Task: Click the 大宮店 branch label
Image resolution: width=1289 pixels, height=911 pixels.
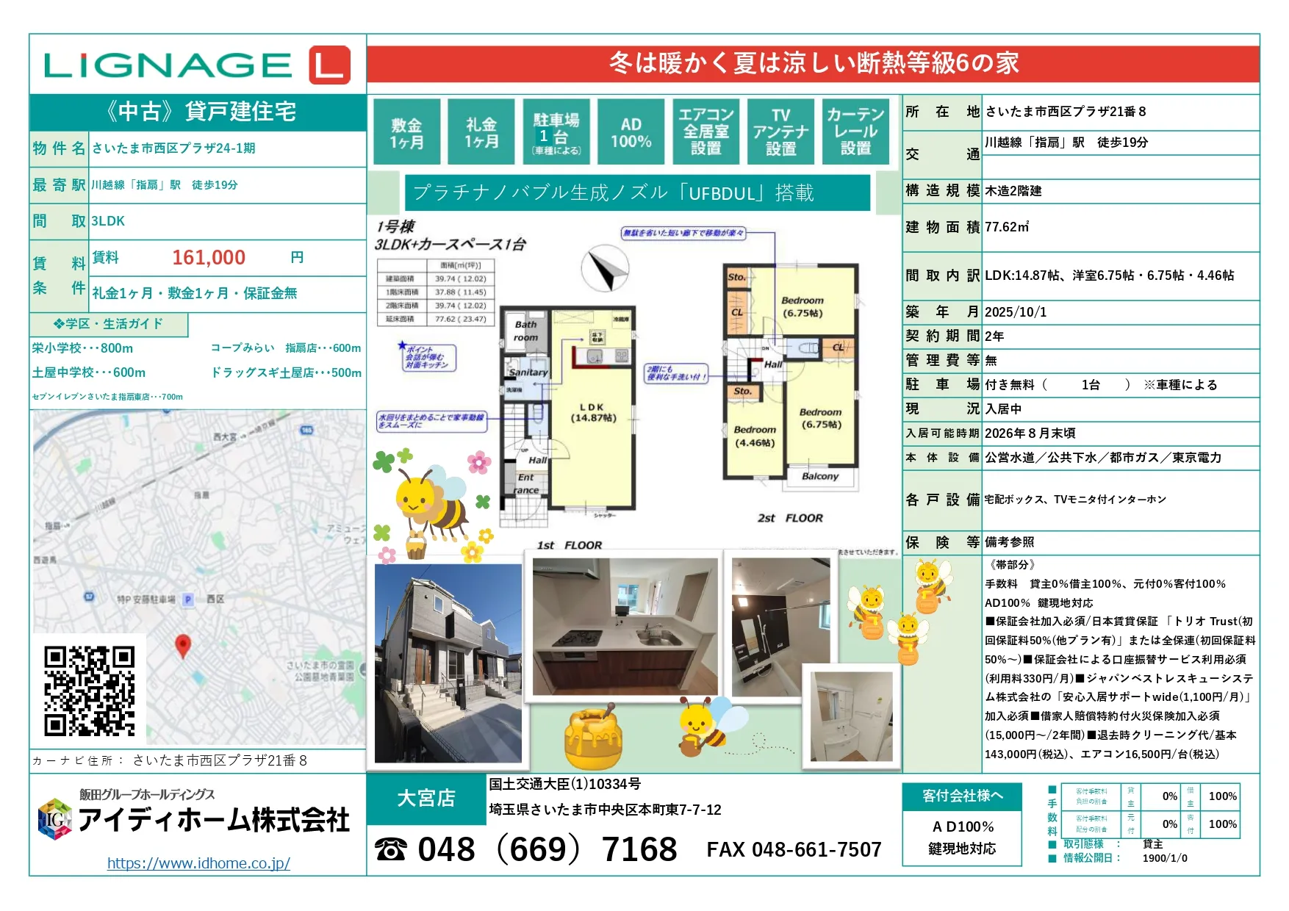Action: pyautogui.click(x=426, y=799)
